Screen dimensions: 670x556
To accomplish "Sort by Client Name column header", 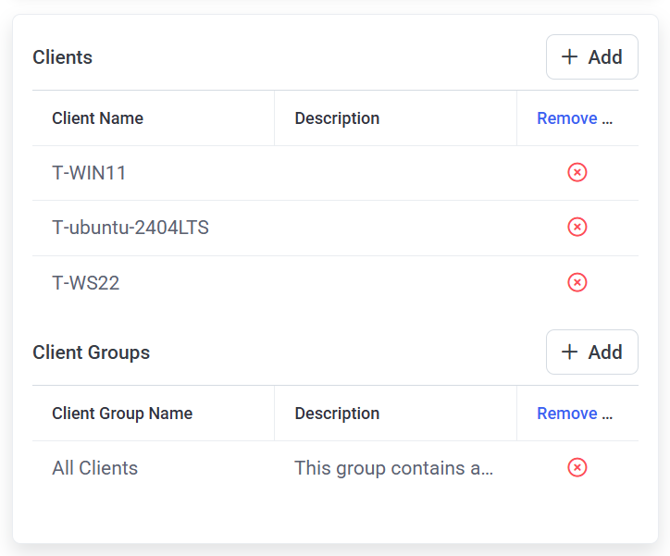I will pyautogui.click(x=97, y=118).
